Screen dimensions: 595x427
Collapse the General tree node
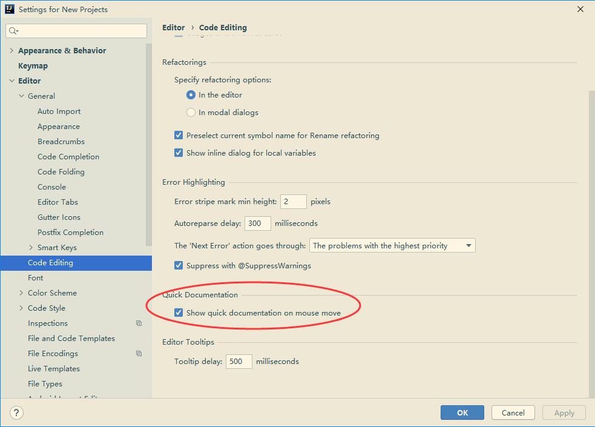point(21,96)
